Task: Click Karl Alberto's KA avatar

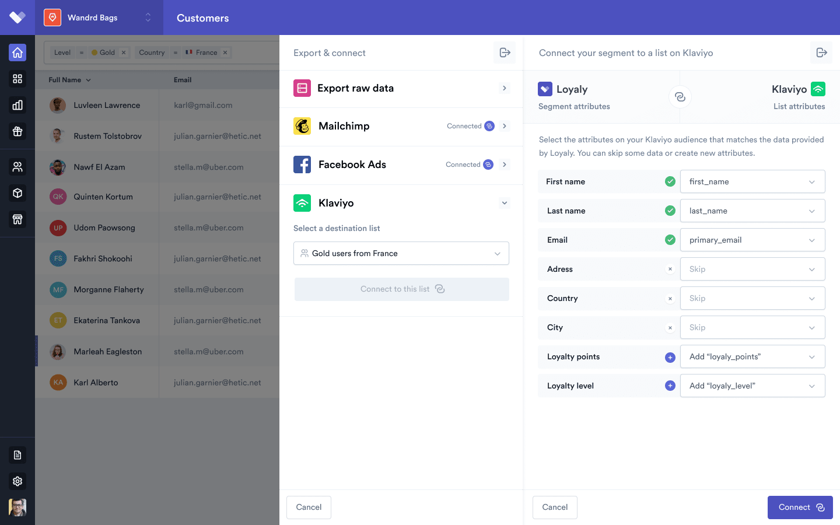Action: [58, 383]
